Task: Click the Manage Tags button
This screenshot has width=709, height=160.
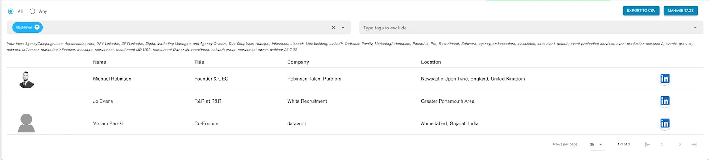Action: (x=680, y=11)
